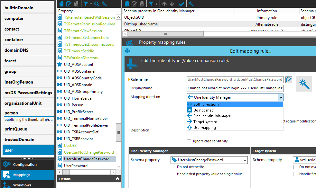Viewport: 316px width, 188px height.
Task: Click the blue checkmark toolbar icon
Action: [x=181, y=4]
